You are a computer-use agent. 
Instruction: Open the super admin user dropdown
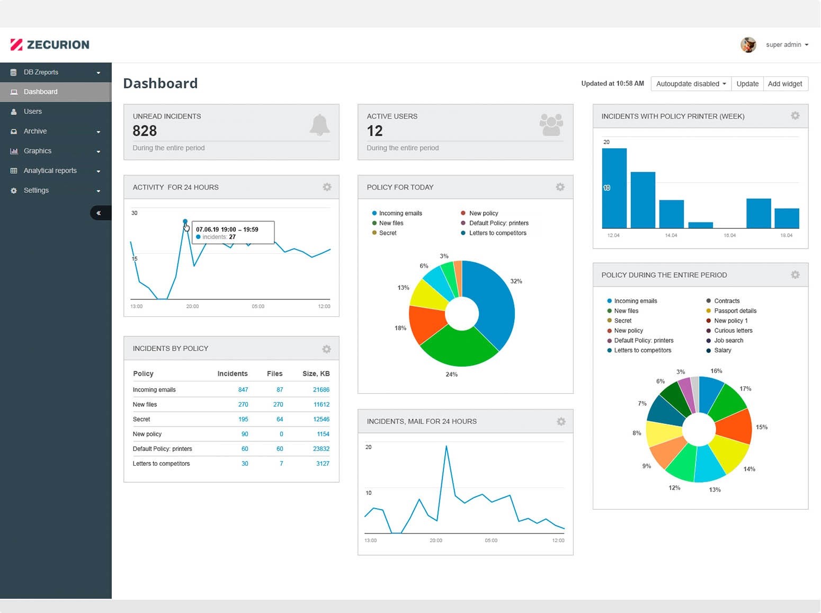pyautogui.click(x=787, y=45)
